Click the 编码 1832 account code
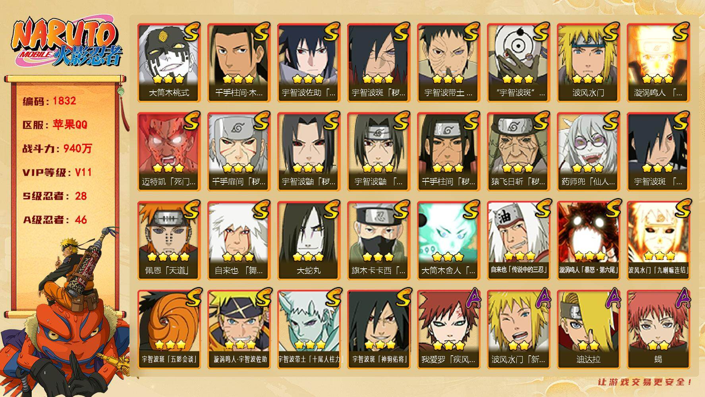705x397 pixels. pyautogui.click(x=49, y=101)
